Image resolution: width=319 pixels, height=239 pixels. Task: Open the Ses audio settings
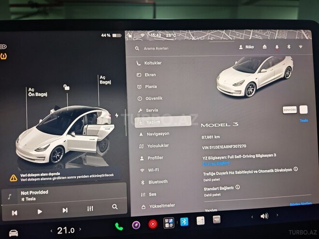[x=148, y=194]
